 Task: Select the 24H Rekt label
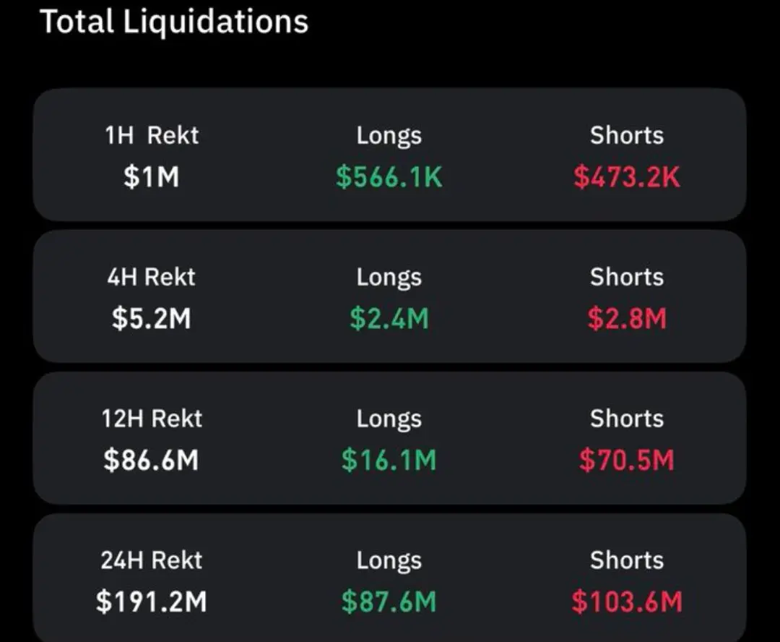(152, 560)
